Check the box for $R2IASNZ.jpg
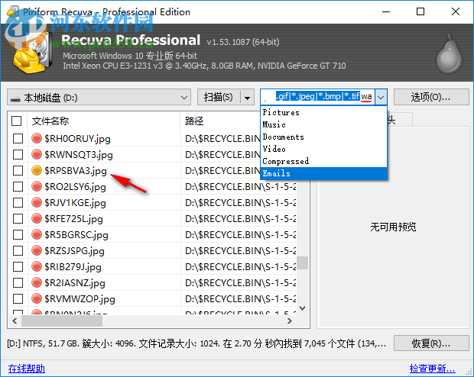Viewport: 474px width, 377px height. point(18,283)
